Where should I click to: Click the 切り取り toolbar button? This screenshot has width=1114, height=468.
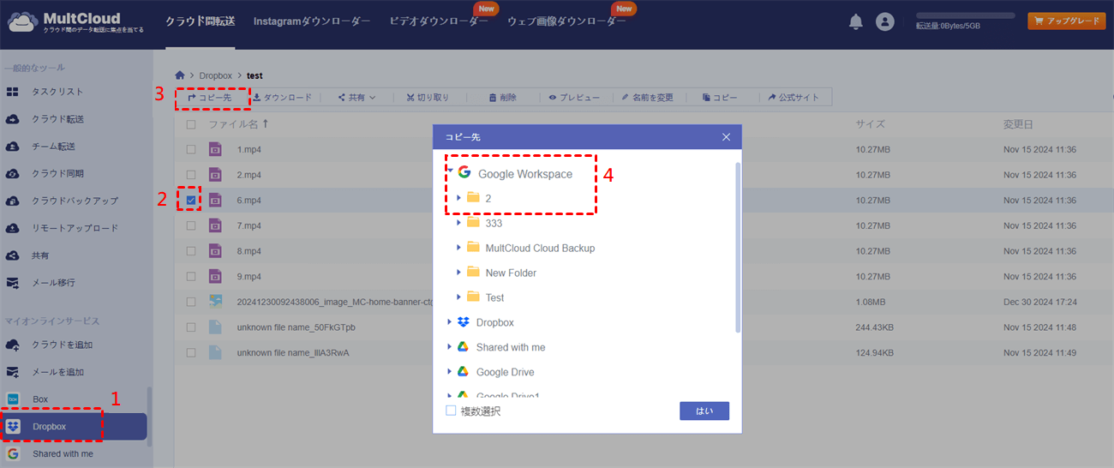click(x=428, y=98)
